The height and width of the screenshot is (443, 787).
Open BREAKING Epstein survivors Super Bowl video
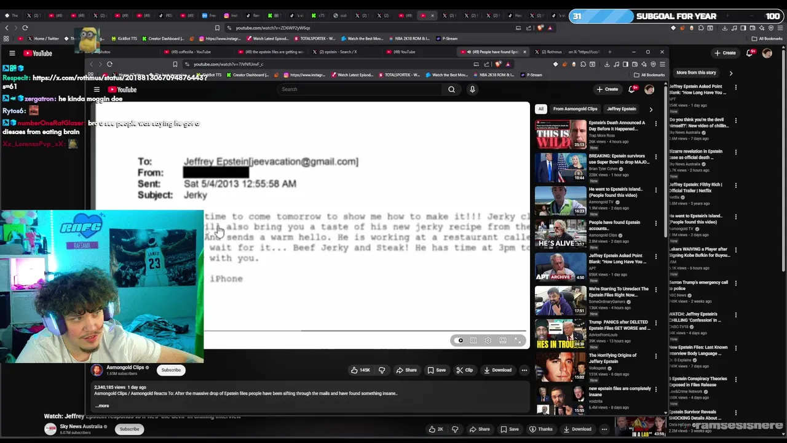coord(561,168)
